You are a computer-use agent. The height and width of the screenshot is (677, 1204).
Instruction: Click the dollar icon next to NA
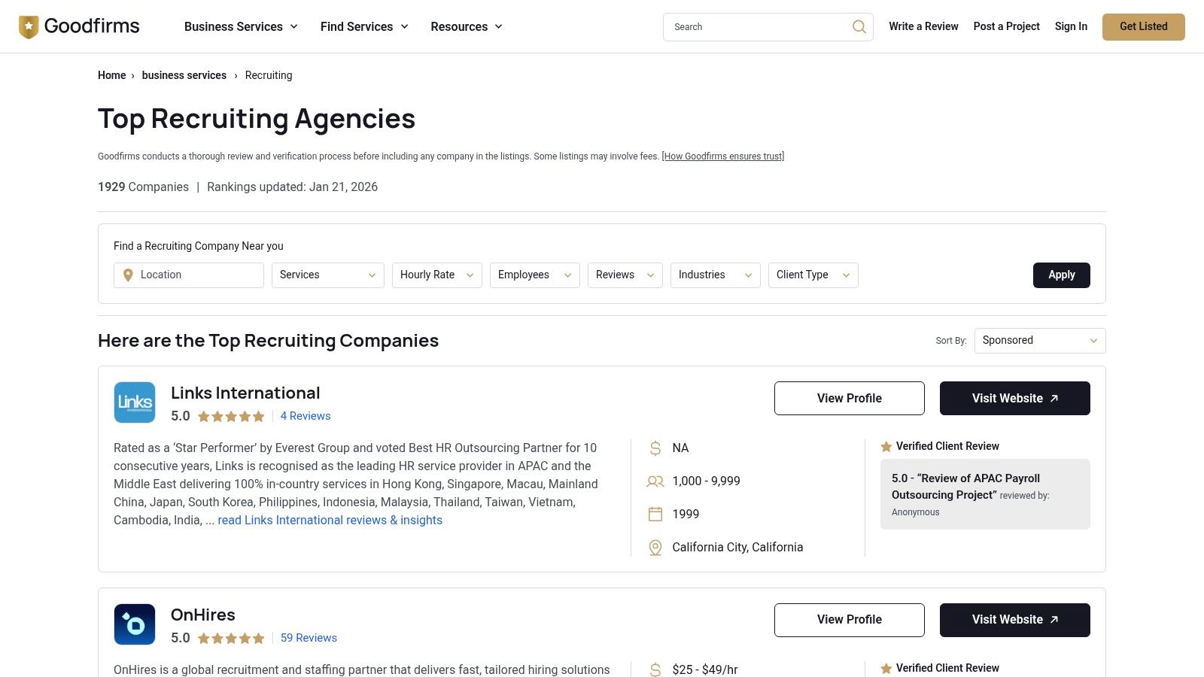(654, 448)
